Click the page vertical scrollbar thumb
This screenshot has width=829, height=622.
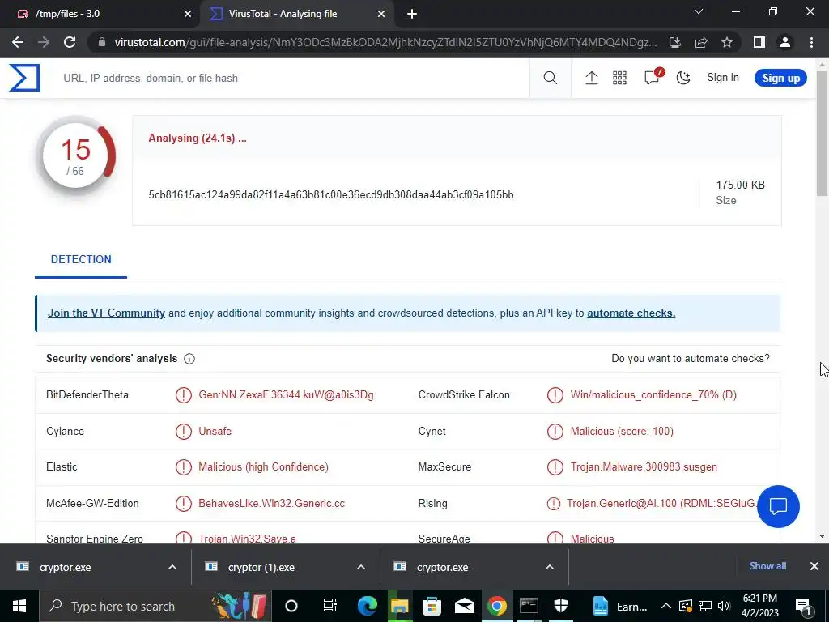(x=823, y=134)
